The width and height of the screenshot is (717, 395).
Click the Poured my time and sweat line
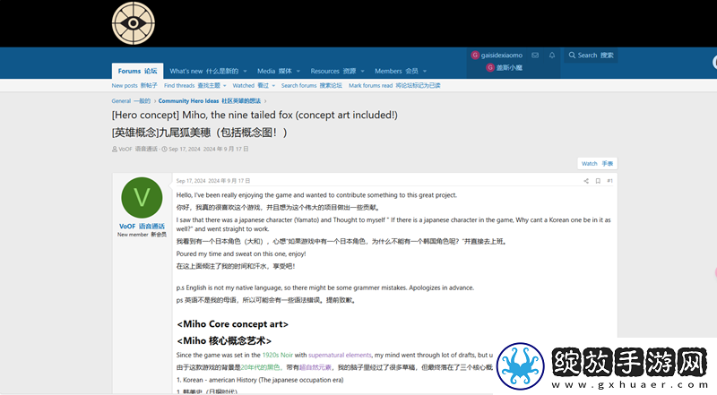[241, 253]
